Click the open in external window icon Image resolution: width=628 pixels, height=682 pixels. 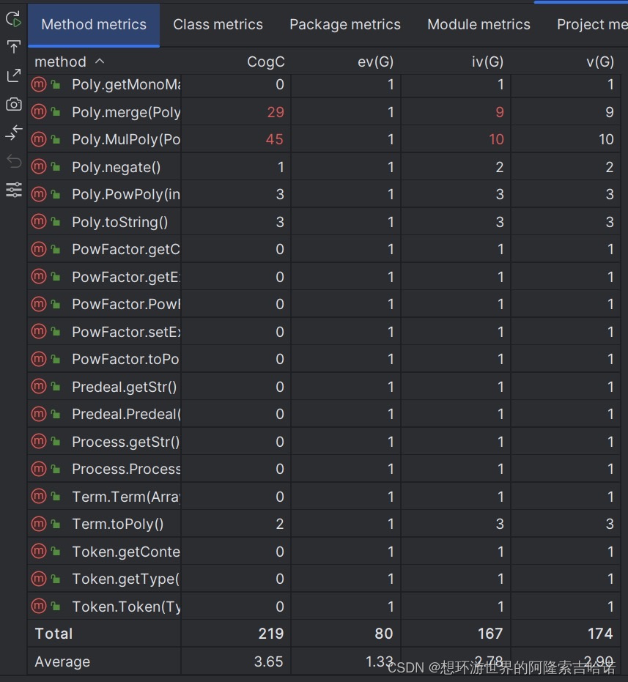pyautogui.click(x=13, y=75)
